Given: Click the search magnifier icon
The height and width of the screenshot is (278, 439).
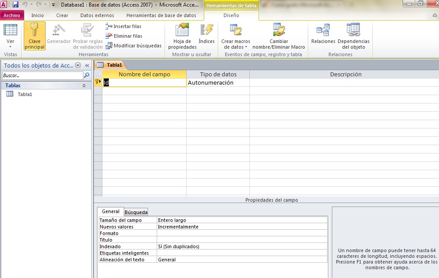Looking at the screenshot, I should point(87,75).
